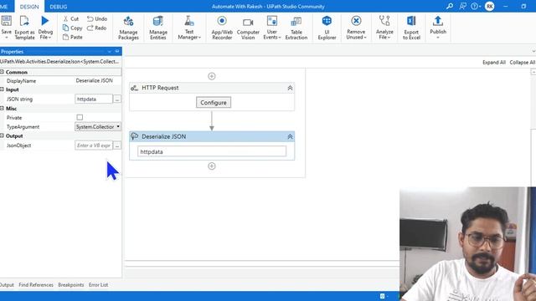Open Manage Packages
Screen dimensions: 536x301
[128, 28]
